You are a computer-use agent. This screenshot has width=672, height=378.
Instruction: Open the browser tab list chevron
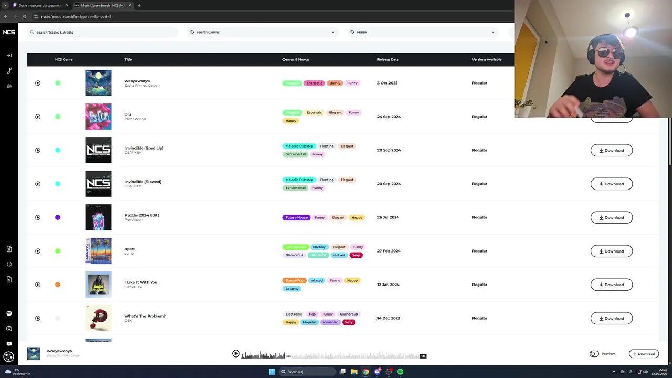point(5,5)
